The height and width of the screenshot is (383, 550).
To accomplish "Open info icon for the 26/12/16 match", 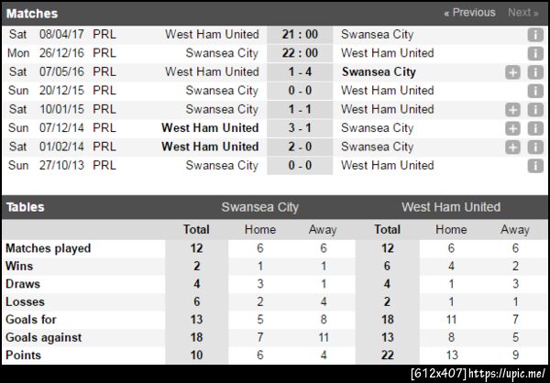I will click(535, 53).
